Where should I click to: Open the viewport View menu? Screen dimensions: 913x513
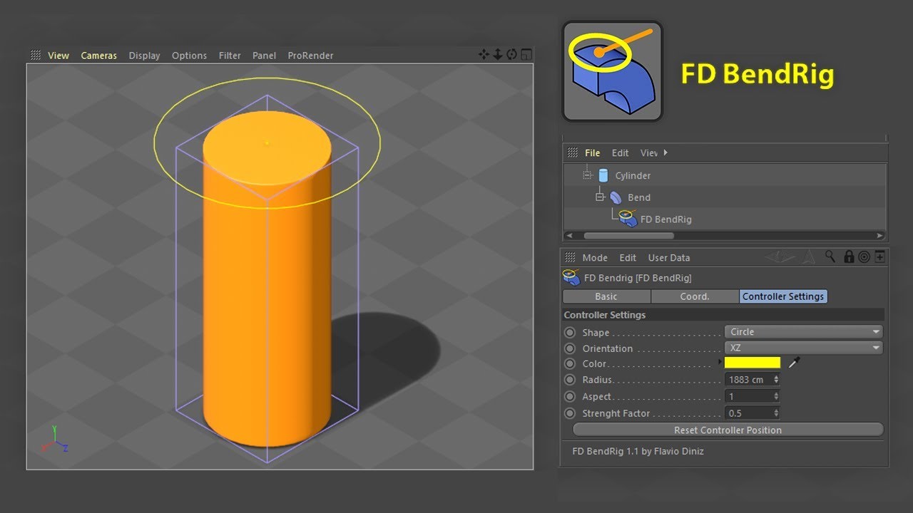click(x=58, y=55)
